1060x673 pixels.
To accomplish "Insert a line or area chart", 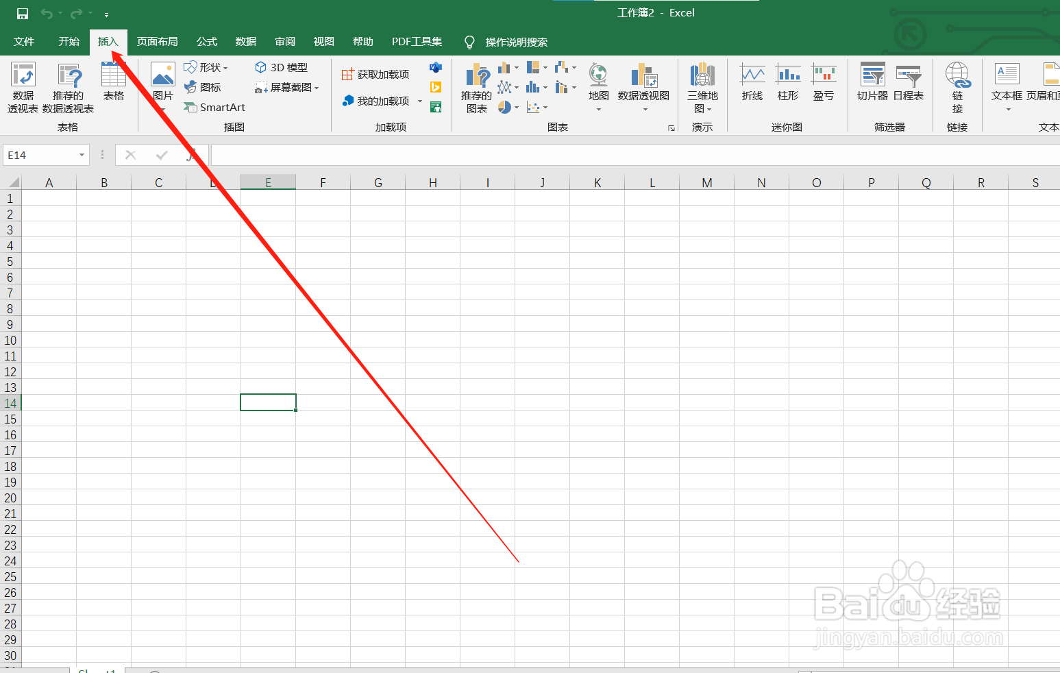I will point(504,87).
